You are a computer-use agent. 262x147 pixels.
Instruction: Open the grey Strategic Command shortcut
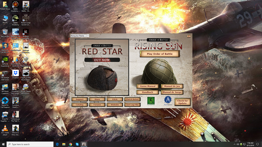tap(26, 48)
